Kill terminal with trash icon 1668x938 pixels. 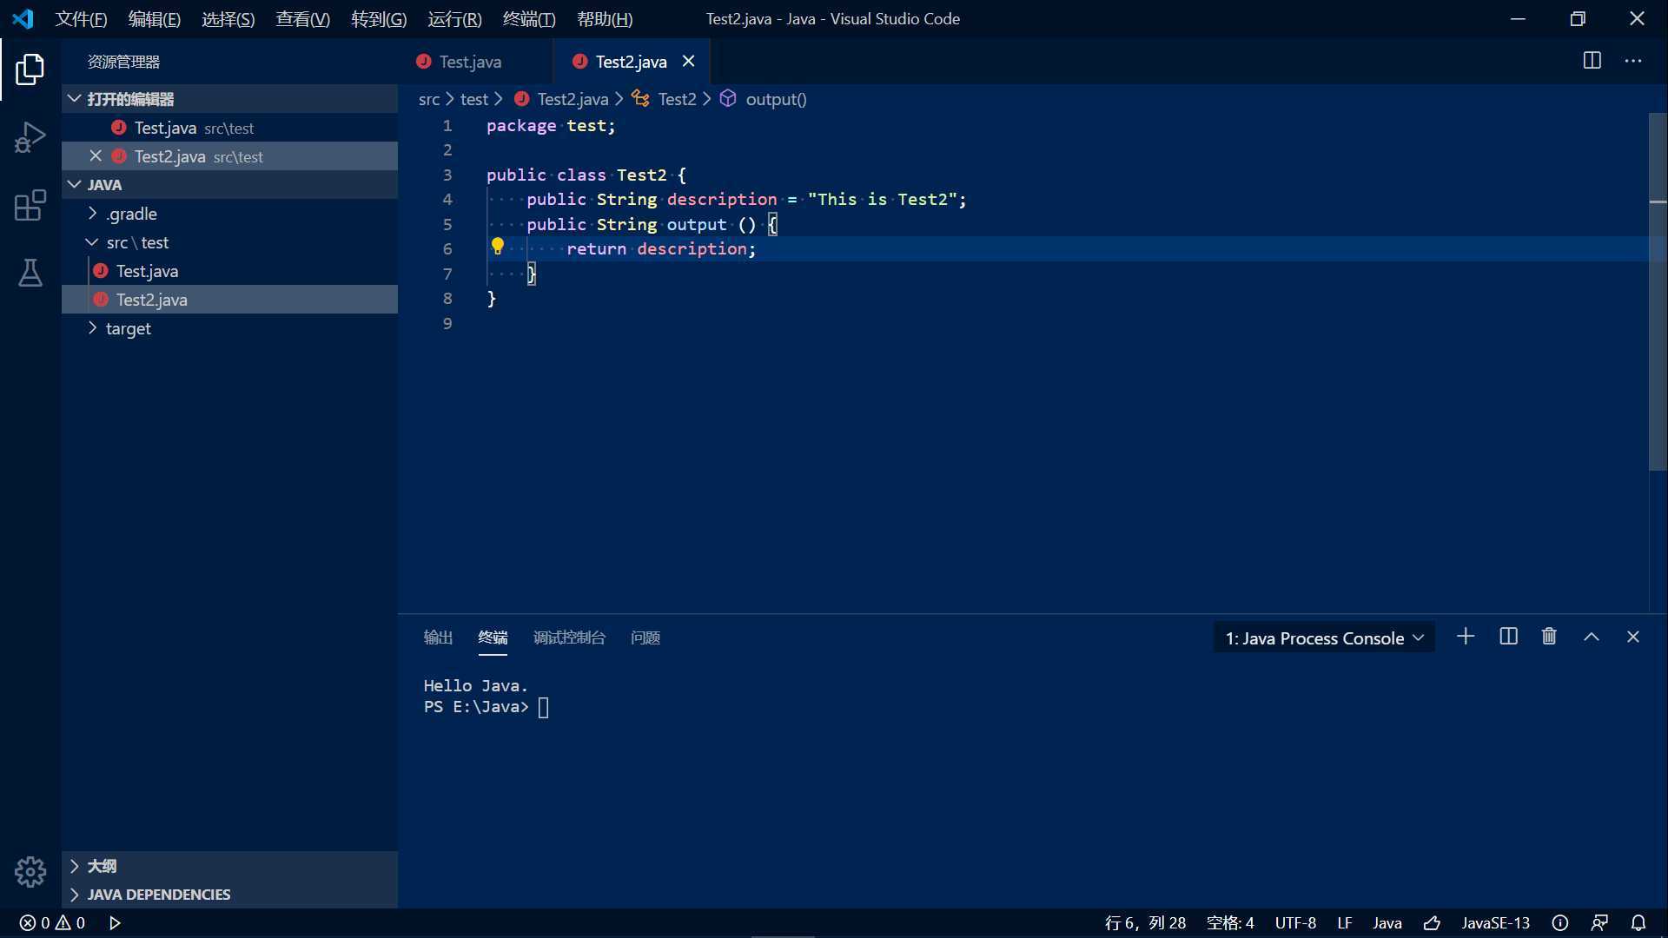tap(1549, 637)
